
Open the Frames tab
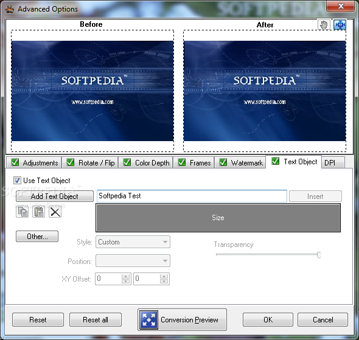193,162
